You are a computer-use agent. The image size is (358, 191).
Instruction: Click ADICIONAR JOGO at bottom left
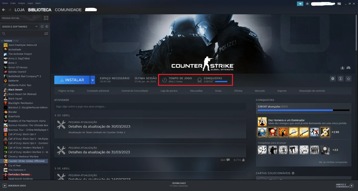(x=14, y=186)
